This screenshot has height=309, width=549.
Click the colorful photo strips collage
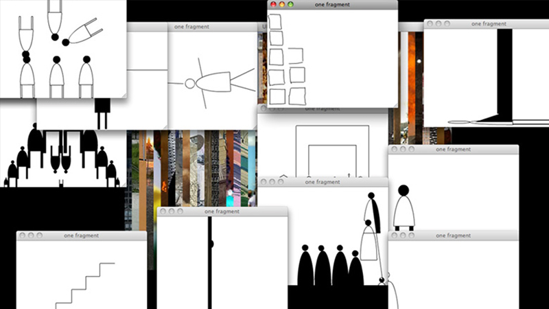coord(191,168)
